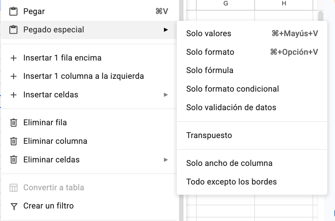Click the filter icon beside Crear un filtro
This screenshot has height=221, width=335.
(x=13, y=206)
